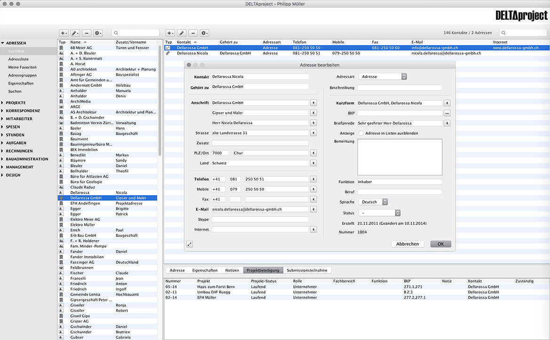Screen dimensions: 550x340
Task: Select the Fassinger AG contact row
Action: coord(108,262)
